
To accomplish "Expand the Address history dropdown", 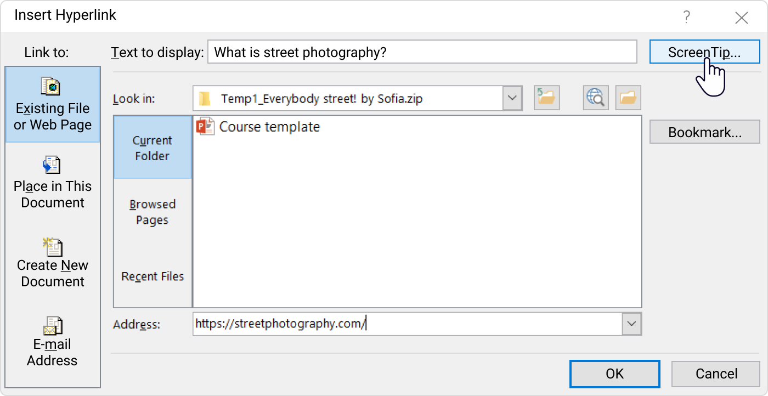I will click(632, 324).
